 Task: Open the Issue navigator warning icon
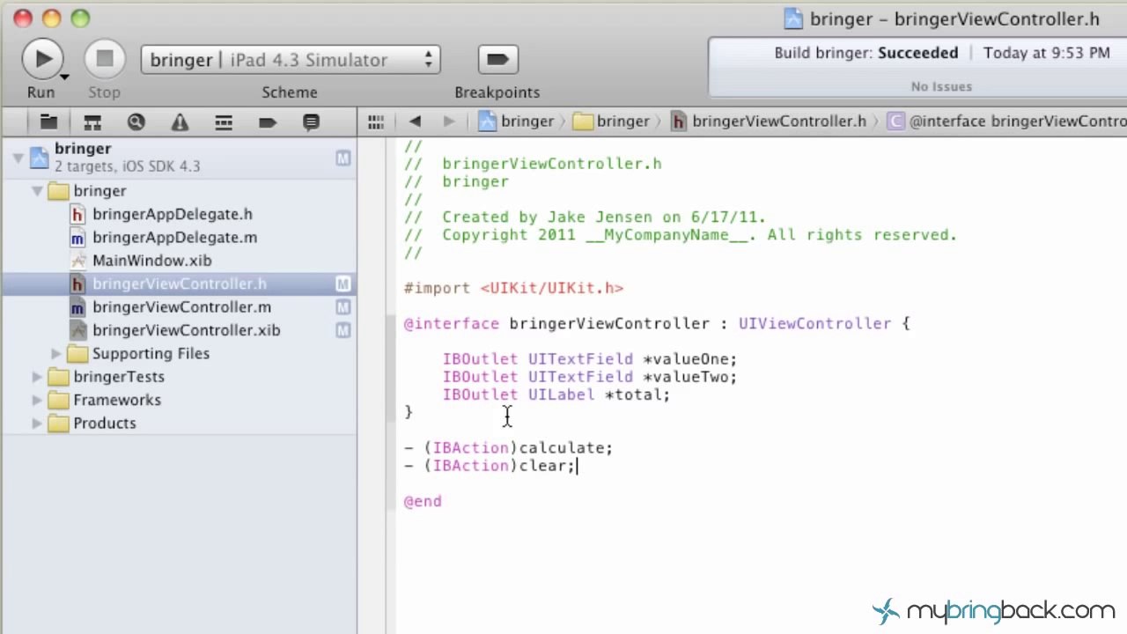[x=180, y=122]
